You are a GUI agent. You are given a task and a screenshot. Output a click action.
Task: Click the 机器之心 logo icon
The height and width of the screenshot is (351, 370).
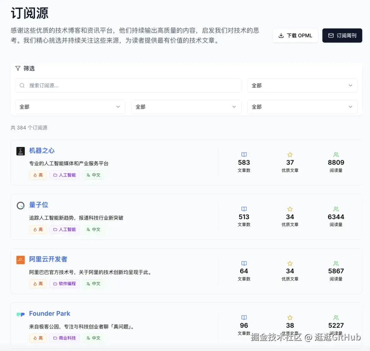click(x=21, y=151)
